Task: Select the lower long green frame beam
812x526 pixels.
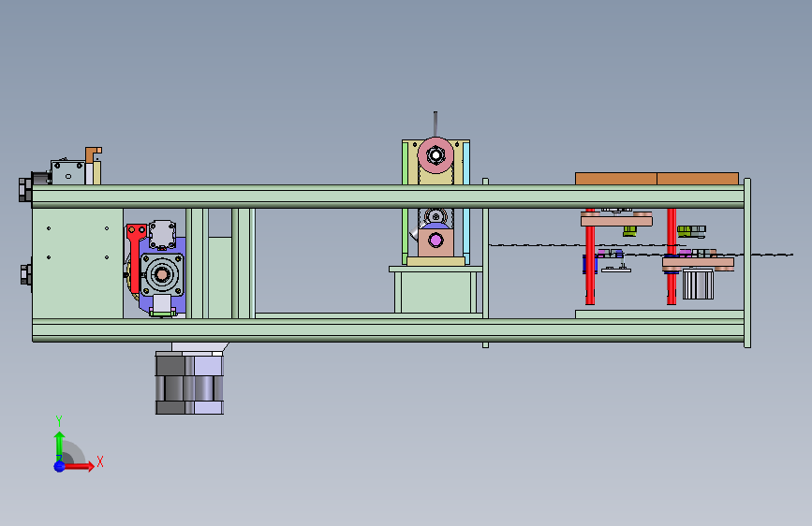Action: click(x=388, y=330)
